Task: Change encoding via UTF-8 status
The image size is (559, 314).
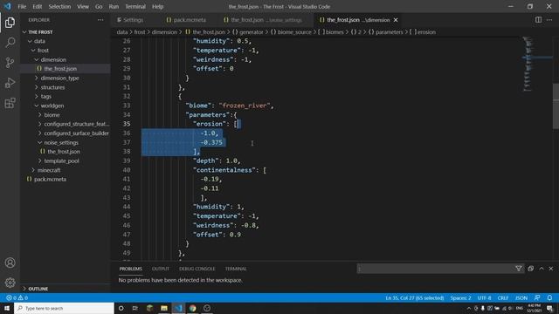Action: tap(484, 297)
